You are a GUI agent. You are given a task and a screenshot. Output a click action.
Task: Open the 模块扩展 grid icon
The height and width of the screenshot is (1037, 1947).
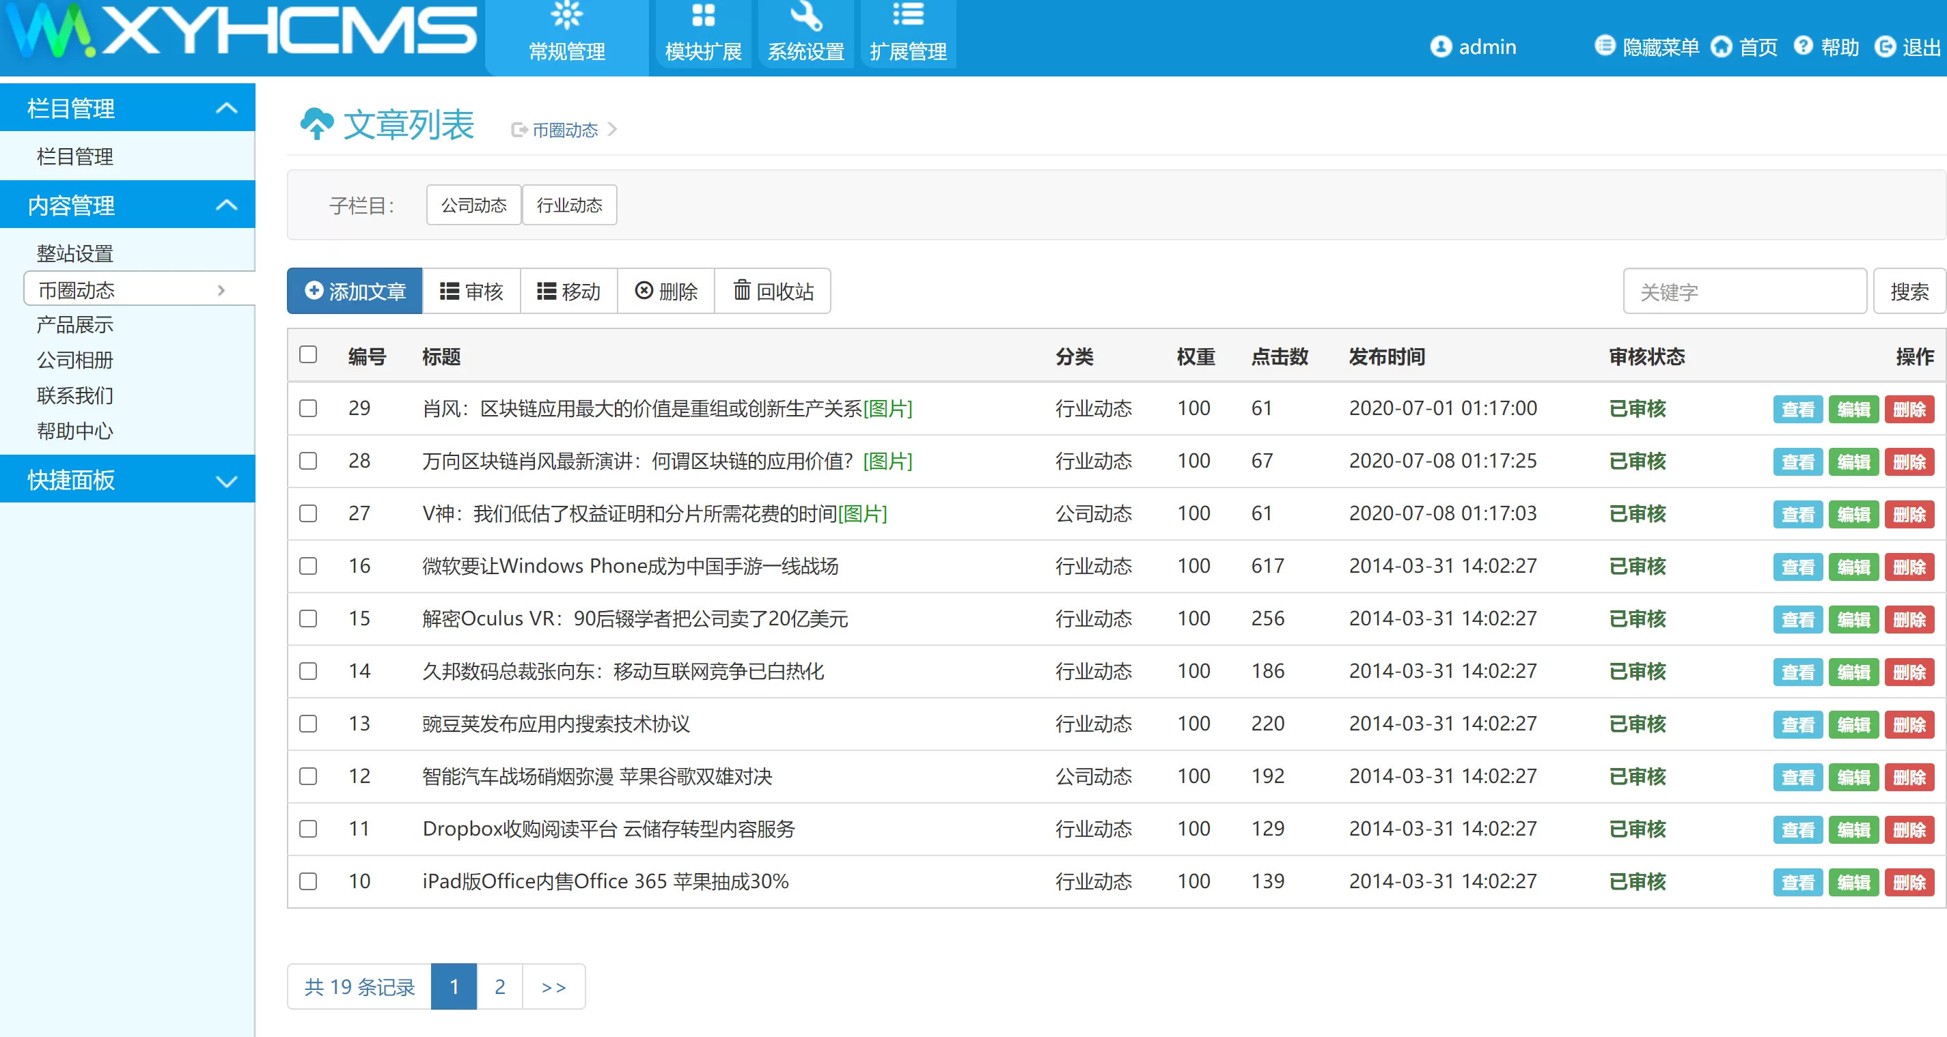(703, 14)
